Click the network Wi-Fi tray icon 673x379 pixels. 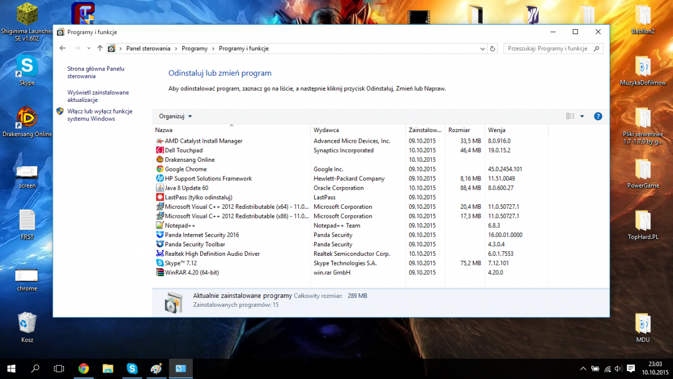607,368
